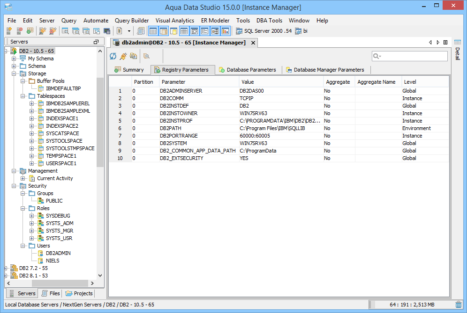Collapse the Roles folder
Screen dimensions: 467x313
23,208
